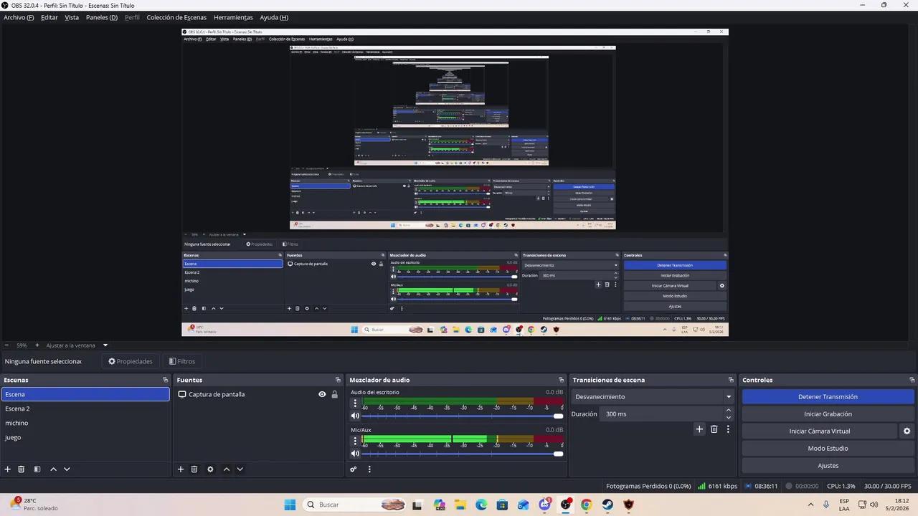Add a new source with the plus icon
Viewport: 918px width, 516px height.
pos(180,469)
